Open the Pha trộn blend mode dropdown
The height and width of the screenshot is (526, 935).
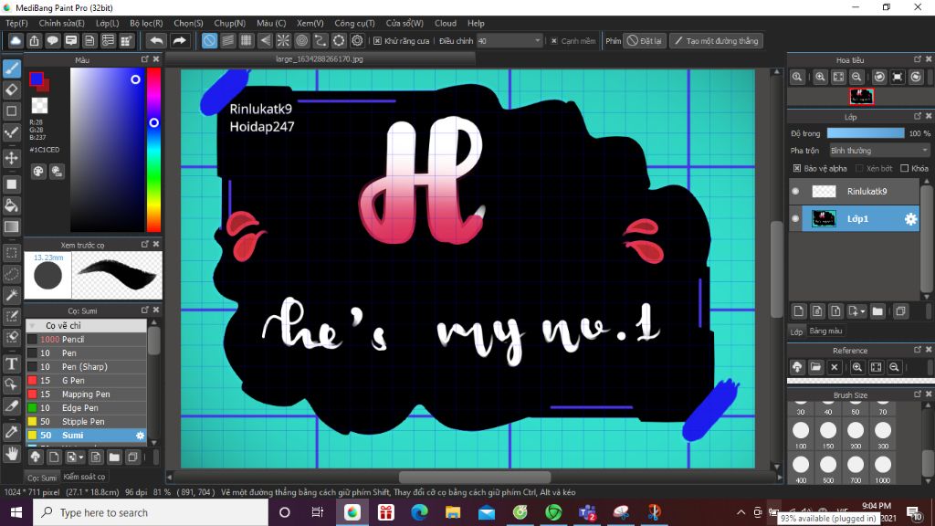(879, 151)
